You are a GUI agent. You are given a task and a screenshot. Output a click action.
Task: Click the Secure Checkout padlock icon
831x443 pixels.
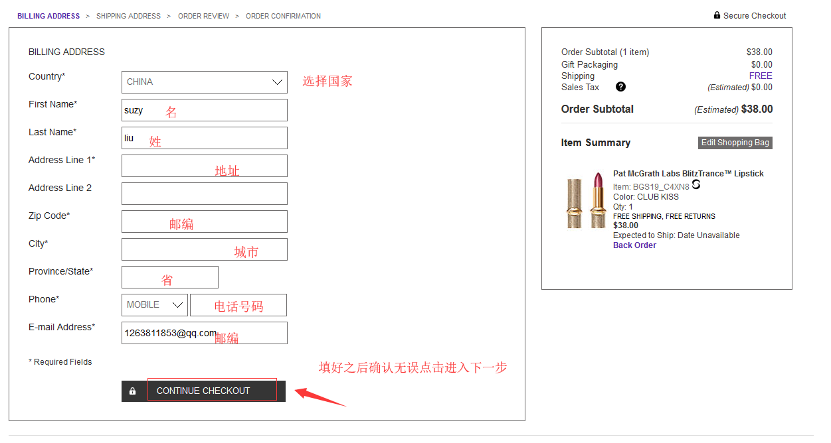click(717, 15)
